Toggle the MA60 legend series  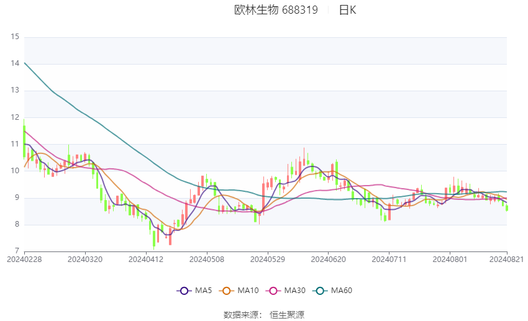click(333, 291)
